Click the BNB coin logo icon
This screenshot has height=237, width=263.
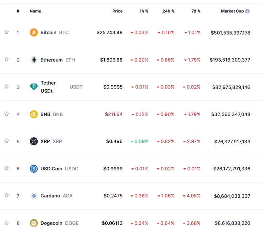click(34, 114)
